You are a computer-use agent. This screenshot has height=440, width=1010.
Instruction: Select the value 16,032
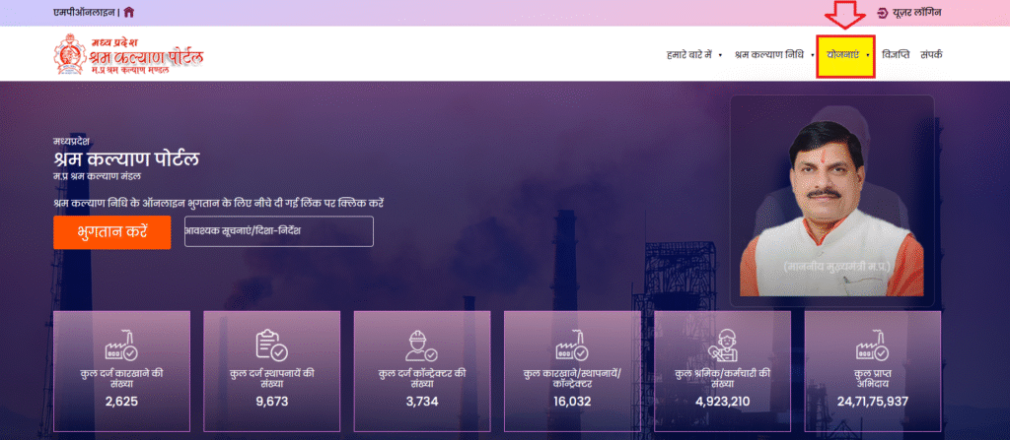pyautogui.click(x=572, y=402)
